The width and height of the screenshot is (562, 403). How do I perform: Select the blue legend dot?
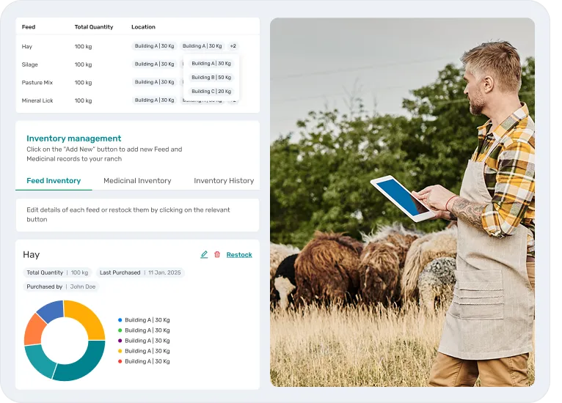click(120, 320)
